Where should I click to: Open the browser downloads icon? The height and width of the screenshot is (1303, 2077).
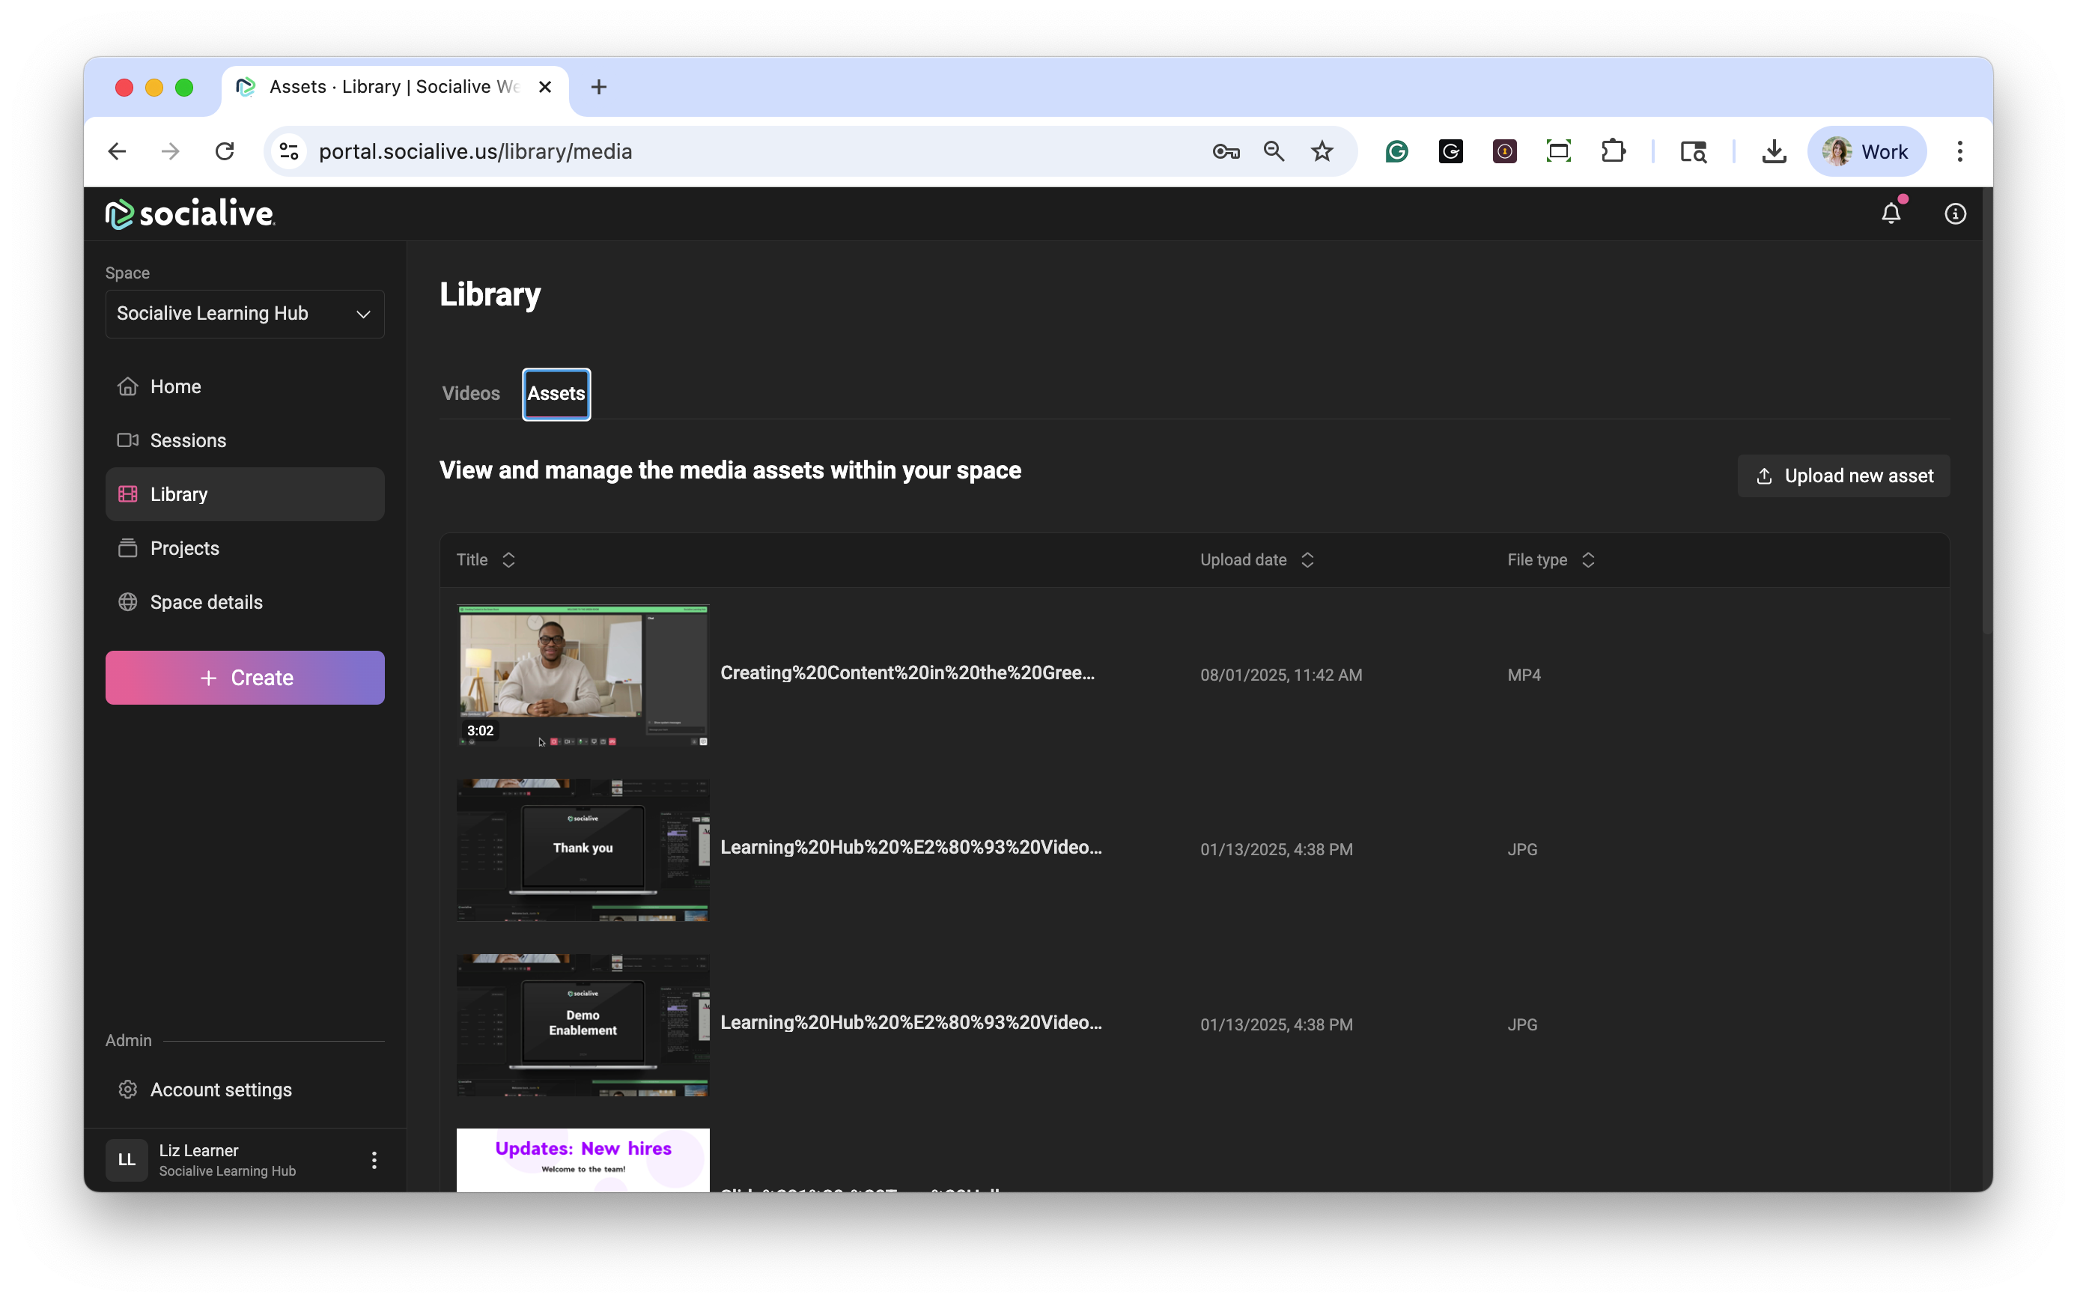tap(1773, 152)
